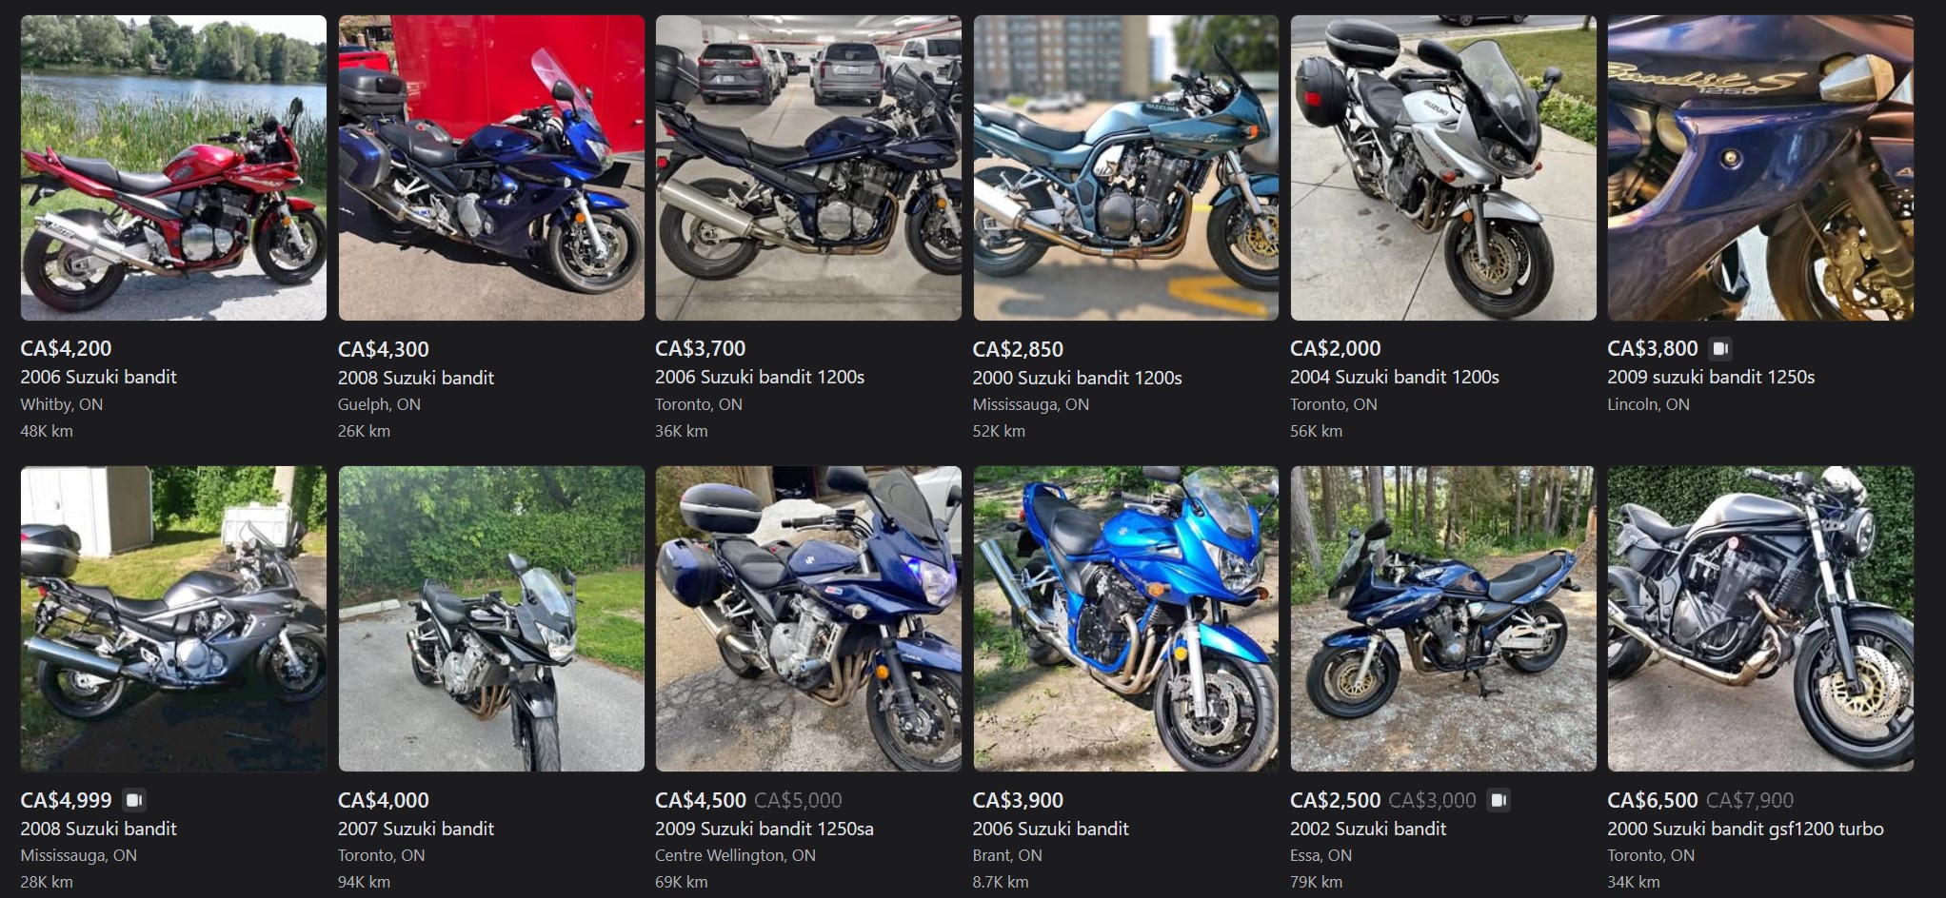Screen dimensions: 1946x898
Task: Click the CA$2,850 price text
Action: 1018,349
